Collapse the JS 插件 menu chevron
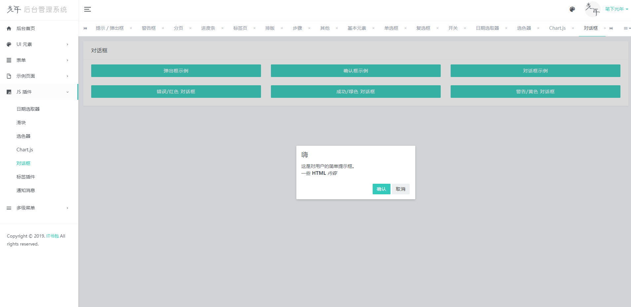Image resolution: width=631 pixels, height=307 pixels. point(67,92)
